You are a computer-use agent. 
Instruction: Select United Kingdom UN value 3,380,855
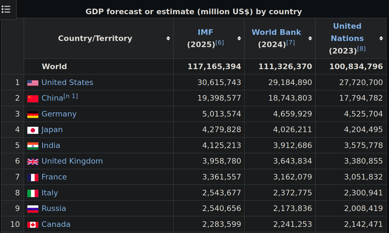tap(364, 161)
